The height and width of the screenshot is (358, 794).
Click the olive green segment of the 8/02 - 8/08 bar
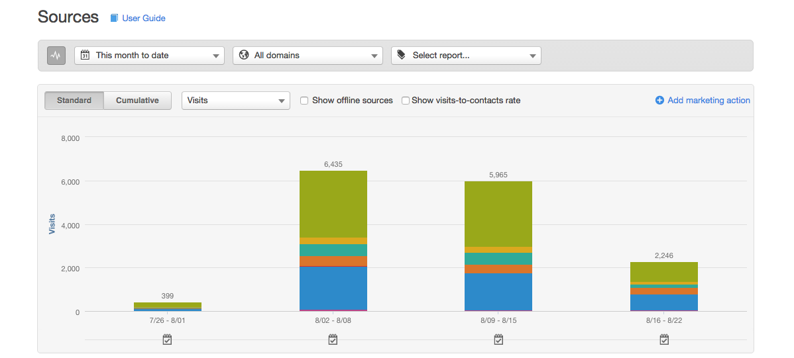pyautogui.click(x=333, y=204)
